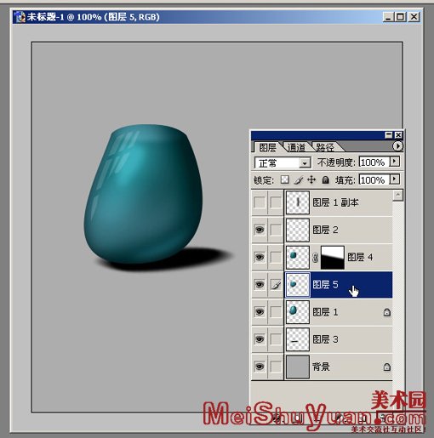Click the lock transparent pixels icon

[x=284, y=179]
